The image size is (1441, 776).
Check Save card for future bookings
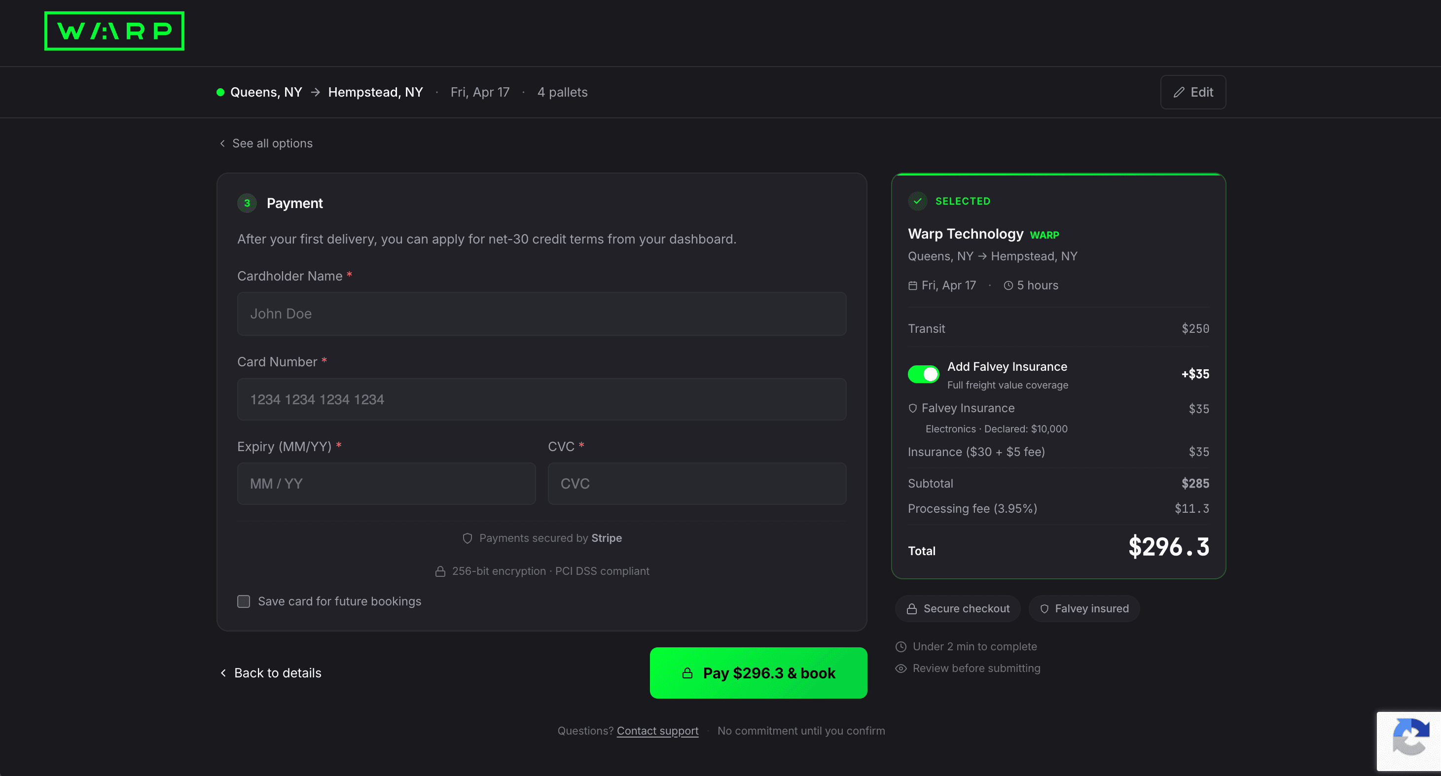243,601
